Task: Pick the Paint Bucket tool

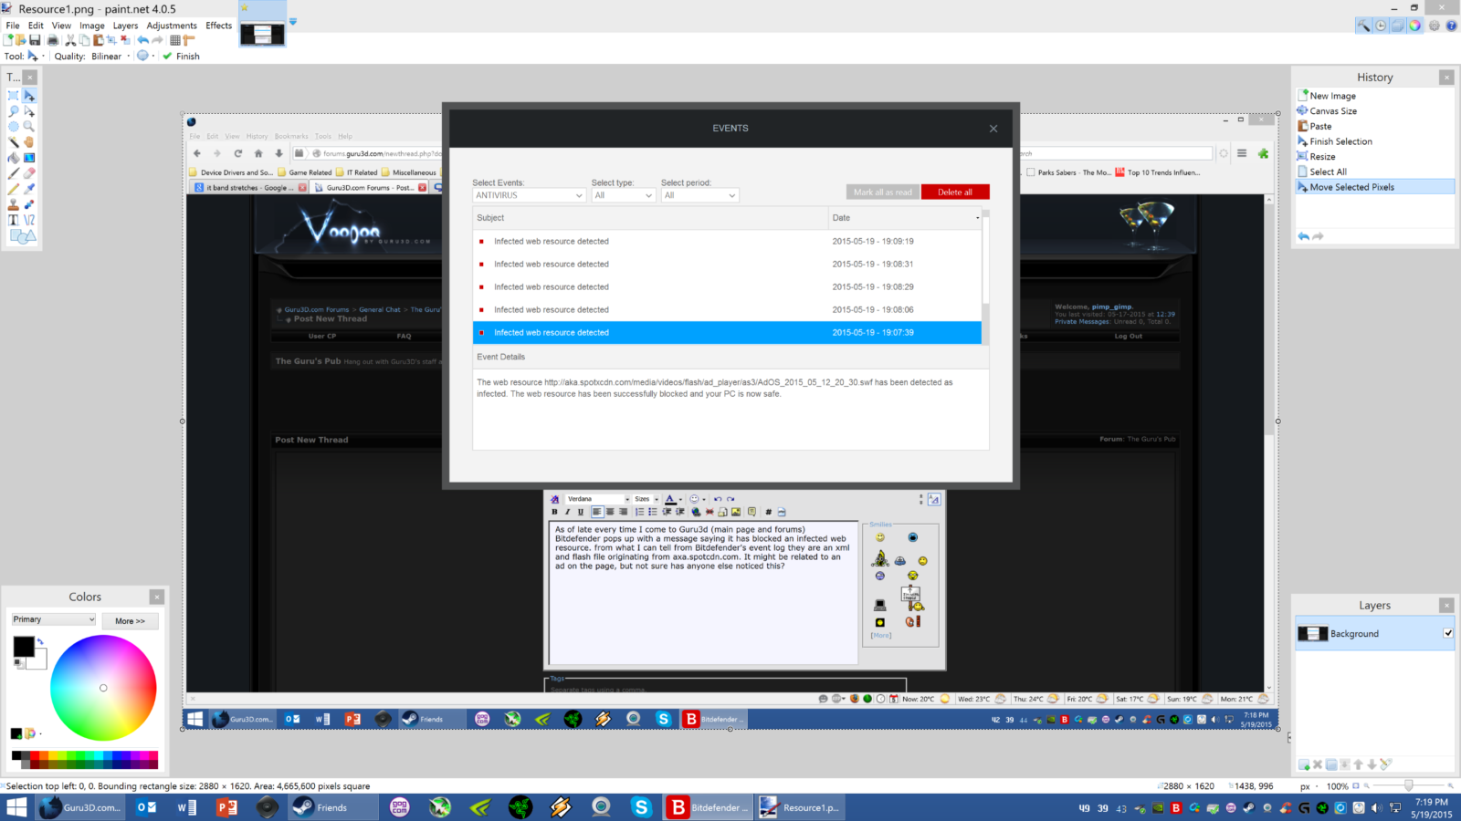Action: coord(14,158)
